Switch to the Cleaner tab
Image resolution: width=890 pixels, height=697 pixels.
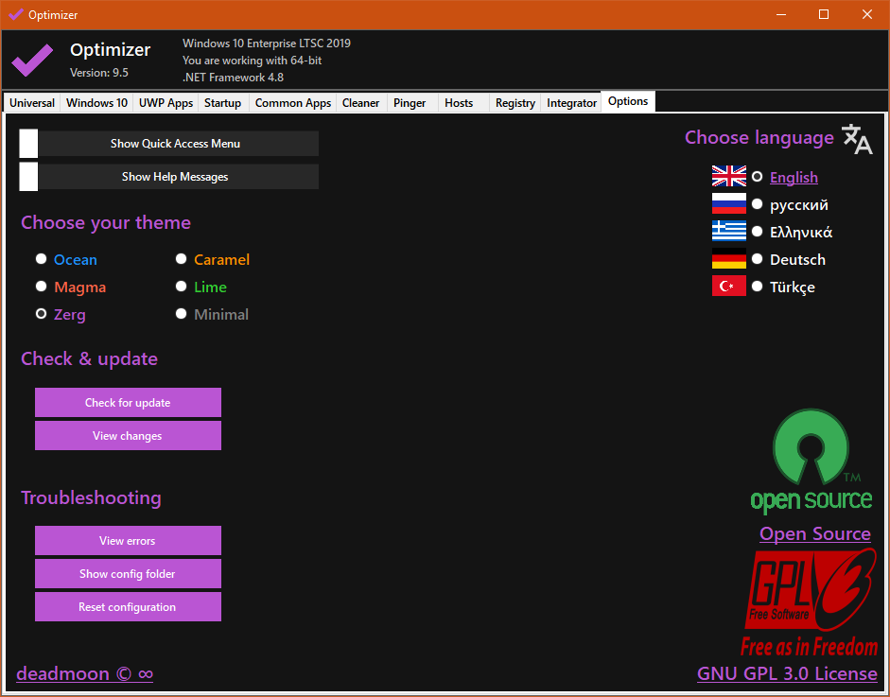tap(360, 103)
